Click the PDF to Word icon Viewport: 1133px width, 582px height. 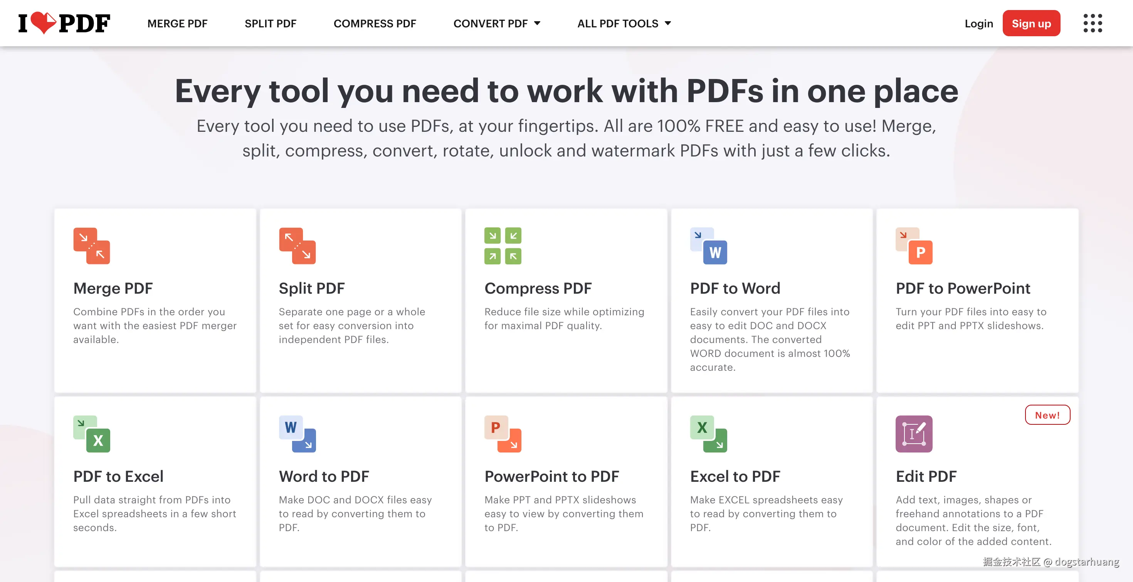pos(708,246)
